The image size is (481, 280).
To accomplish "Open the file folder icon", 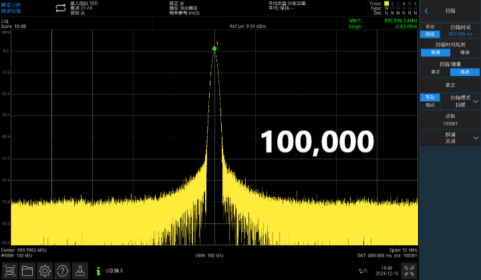I will pyautogui.click(x=27, y=271).
